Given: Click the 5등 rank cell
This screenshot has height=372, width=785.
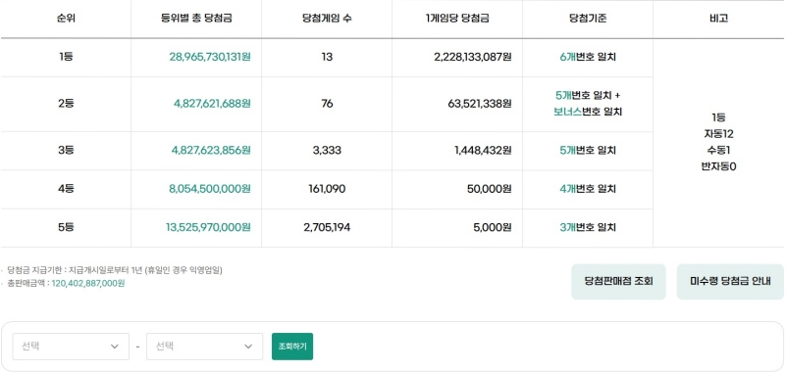Looking at the screenshot, I should (66, 228).
